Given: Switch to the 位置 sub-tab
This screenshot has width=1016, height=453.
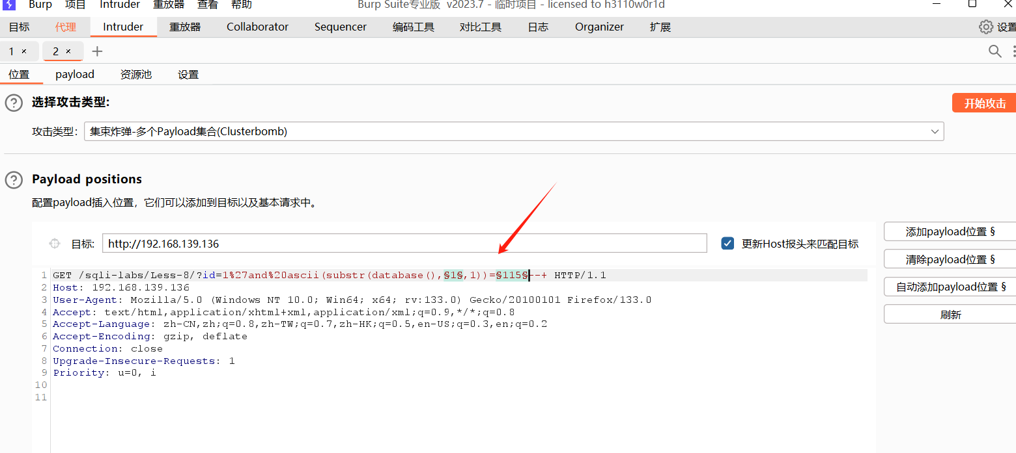Looking at the screenshot, I should [x=19, y=74].
